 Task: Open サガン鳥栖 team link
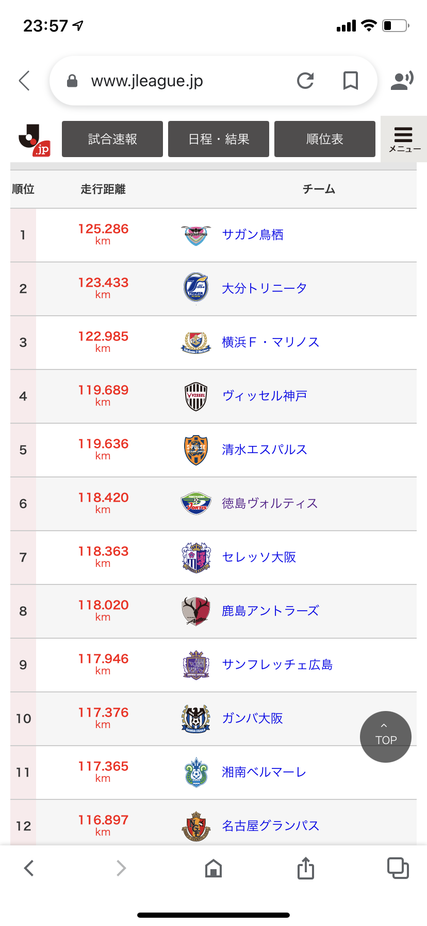tap(253, 235)
